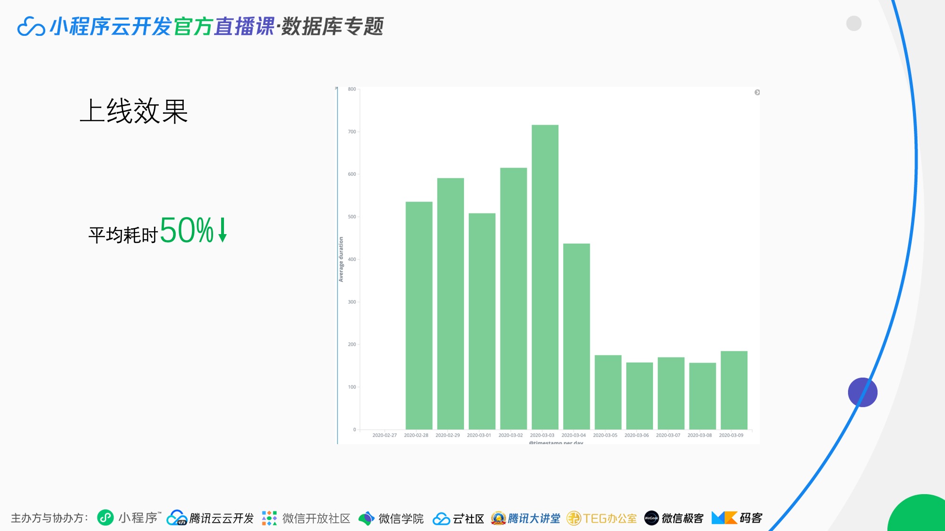945x531 pixels.
Task: Click the 2020-02-28 bar
Action: (x=419, y=315)
